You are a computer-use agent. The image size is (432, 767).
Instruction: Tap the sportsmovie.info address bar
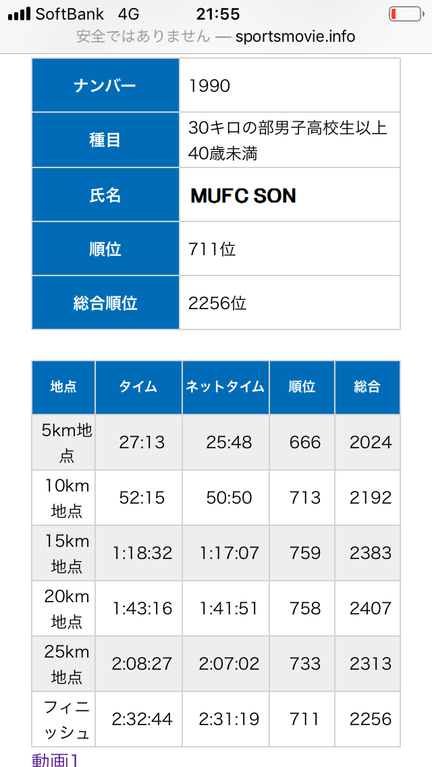(216, 36)
